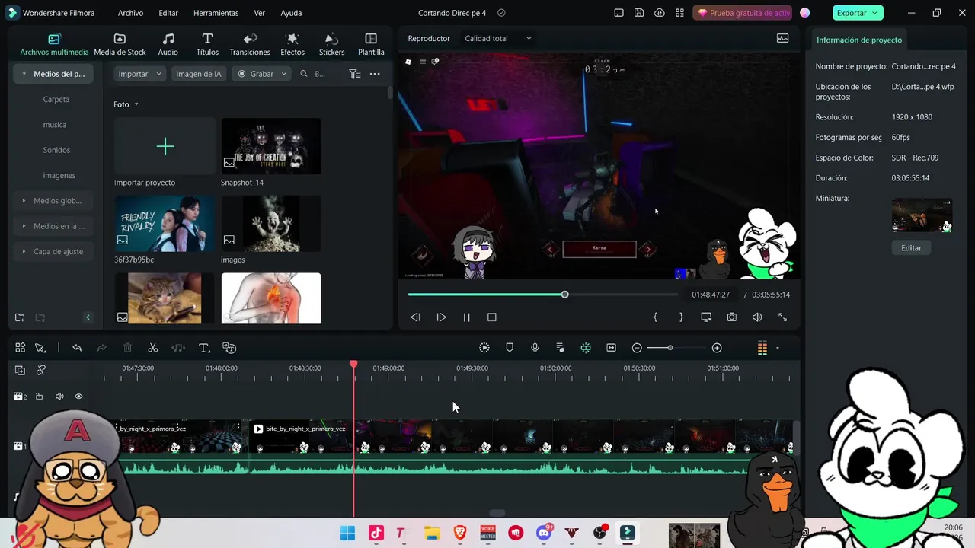Lock video track 2

tap(39, 397)
